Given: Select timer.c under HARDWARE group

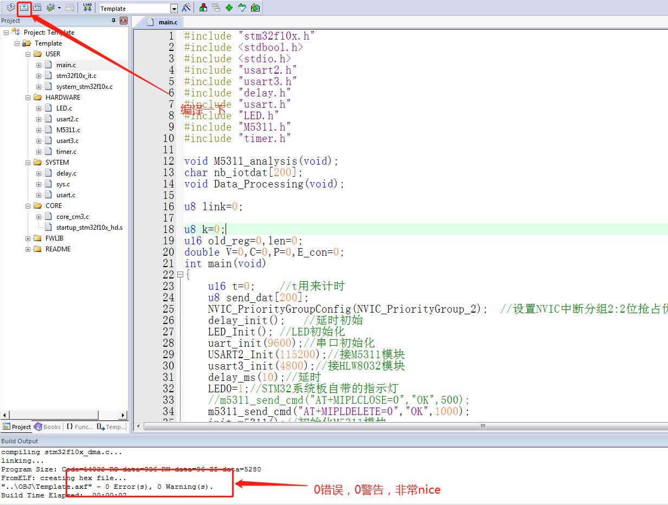Looking at the screenshot, I should tap(66, 151).
